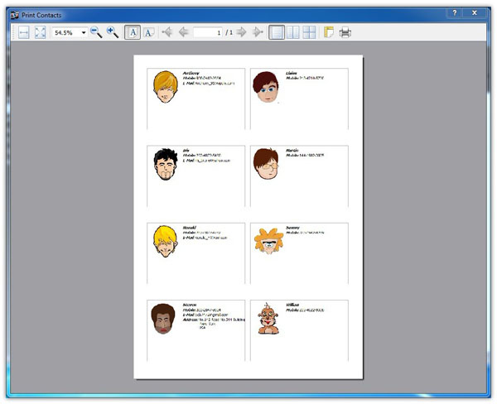Select multiple pages grid layout view
The width and height of the screenshot is (497, 404).
308,32
